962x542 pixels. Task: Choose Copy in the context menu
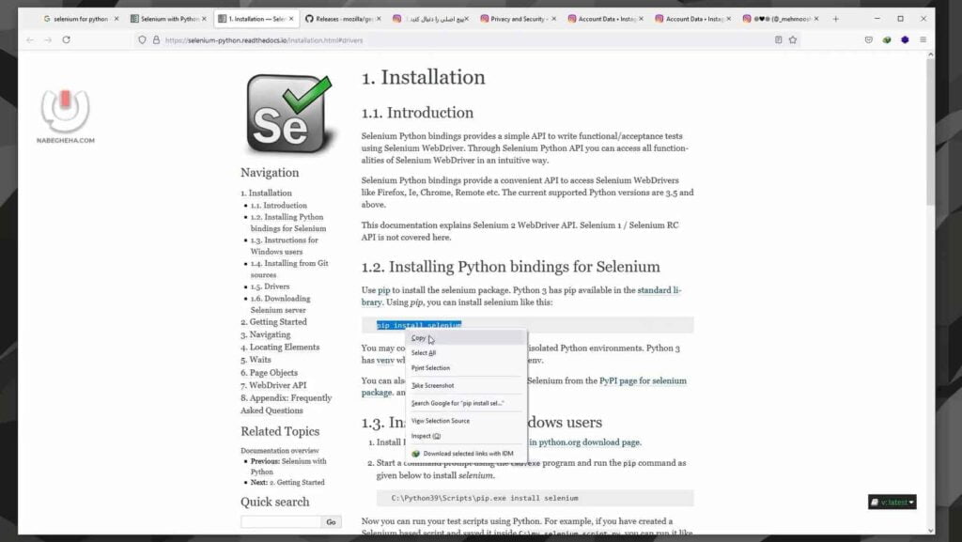pos(466,338)
